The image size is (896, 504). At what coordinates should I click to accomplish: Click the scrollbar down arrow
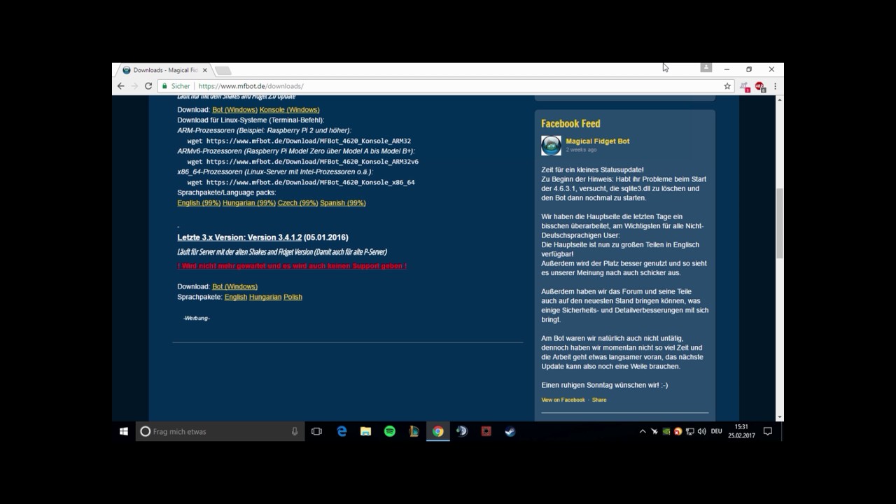coord(779,417)
